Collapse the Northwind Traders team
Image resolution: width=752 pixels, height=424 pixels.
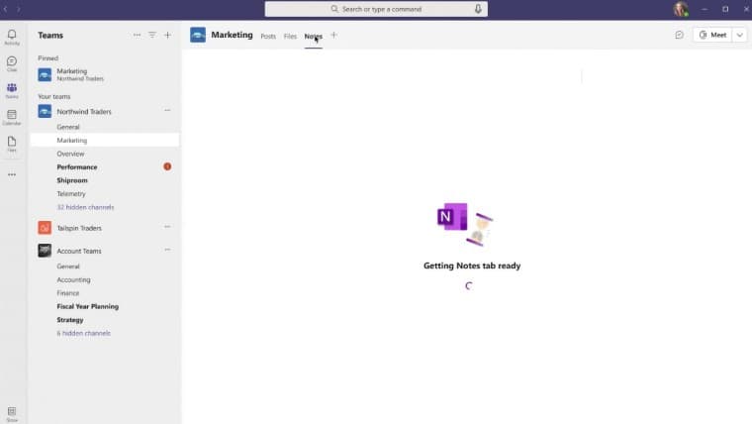[x=84, y=111]
